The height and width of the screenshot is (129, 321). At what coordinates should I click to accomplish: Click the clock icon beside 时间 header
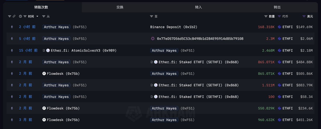coord(20,17)
